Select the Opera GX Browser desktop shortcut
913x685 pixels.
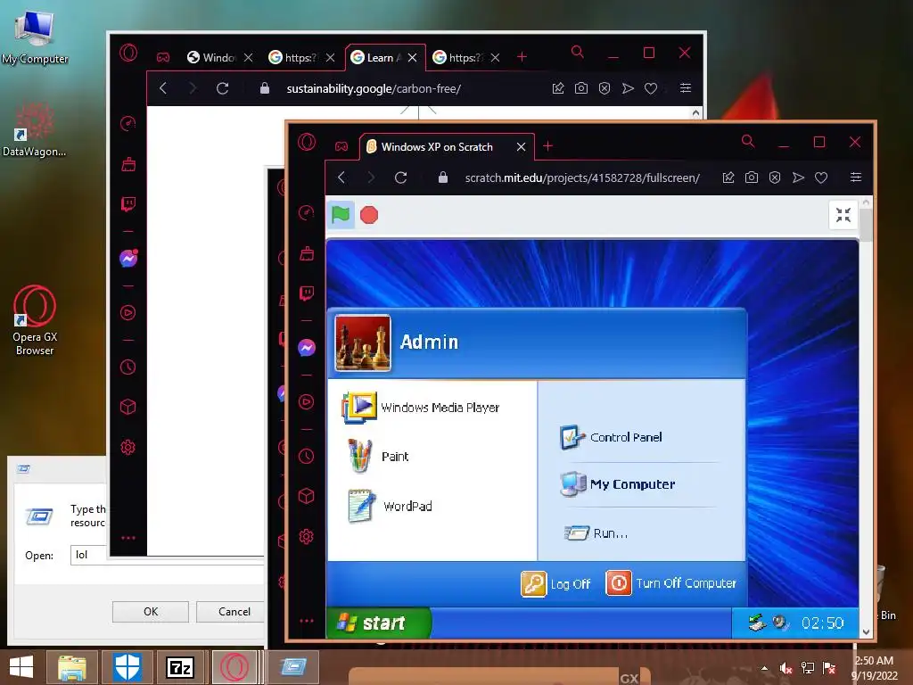pyautogui.click(x=35, y=320)
